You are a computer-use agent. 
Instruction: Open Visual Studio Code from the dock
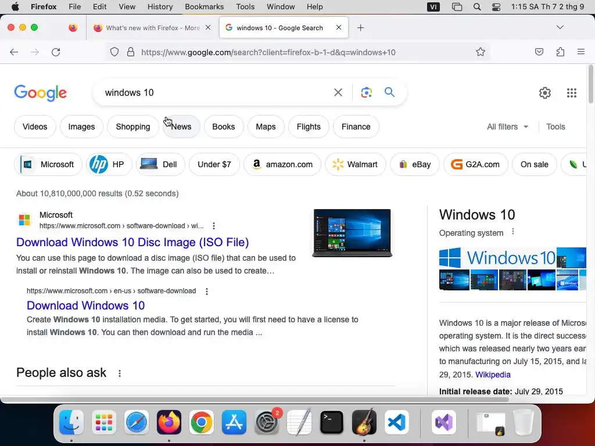pos(396,422)
